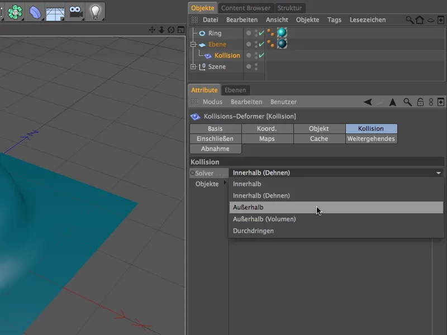
Task: Toggle the viewport layout switch icon
Action: [181, 30]
